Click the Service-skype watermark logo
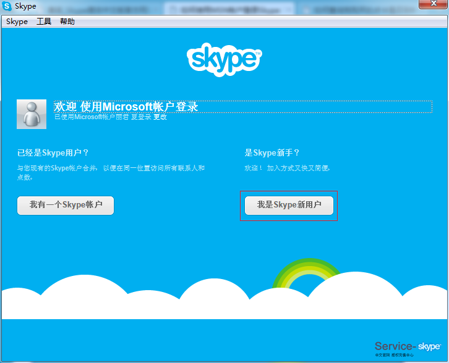Viewport: 449px width, 363px height. 407,346
